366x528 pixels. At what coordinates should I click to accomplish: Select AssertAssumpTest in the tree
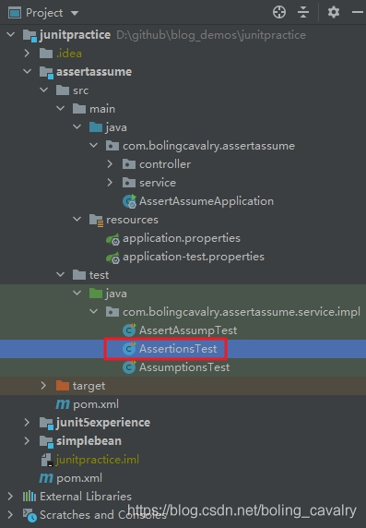tap(188, 330)
